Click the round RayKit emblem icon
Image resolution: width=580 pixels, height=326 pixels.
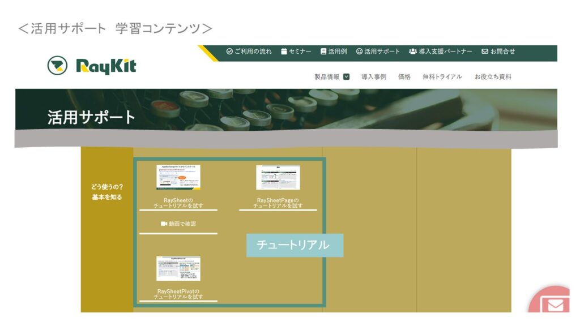point(57,66)
